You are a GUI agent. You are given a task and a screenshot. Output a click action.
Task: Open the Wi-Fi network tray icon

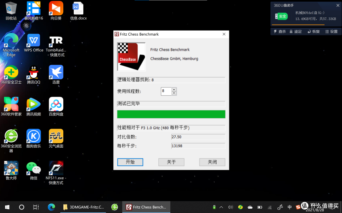pyautogui.click(x=270, y=207)
